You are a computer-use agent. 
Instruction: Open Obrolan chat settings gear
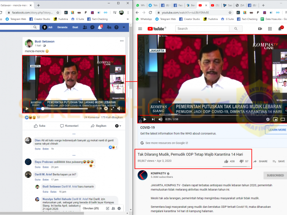pyautogui.click(x=119, y=208)
